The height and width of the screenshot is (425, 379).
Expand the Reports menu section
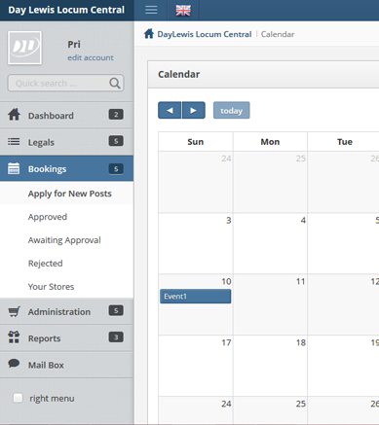tap(66, 337)
